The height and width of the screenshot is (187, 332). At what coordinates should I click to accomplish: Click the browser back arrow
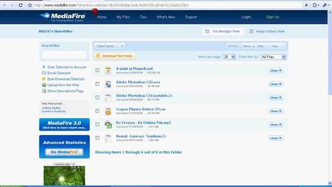tap(5, 5)
